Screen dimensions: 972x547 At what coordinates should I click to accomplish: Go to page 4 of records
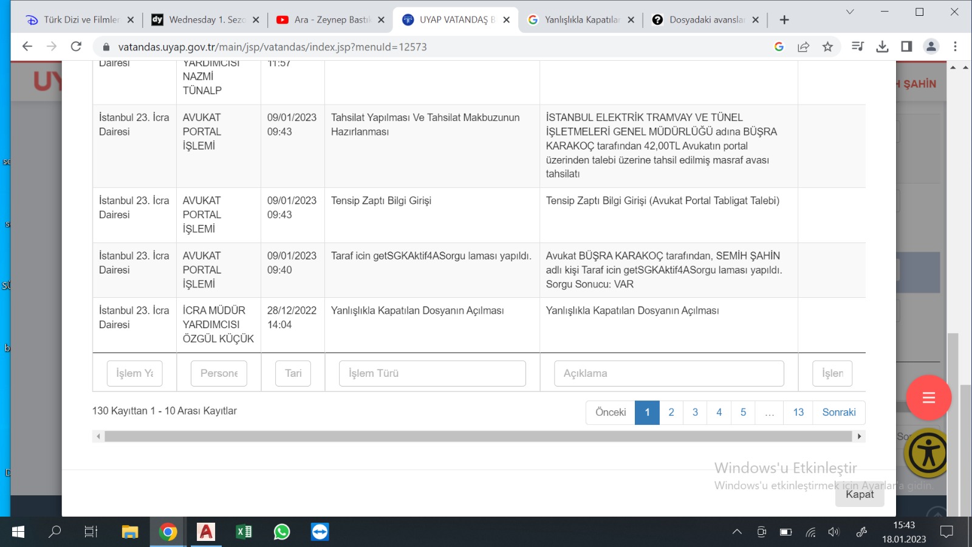719,413
